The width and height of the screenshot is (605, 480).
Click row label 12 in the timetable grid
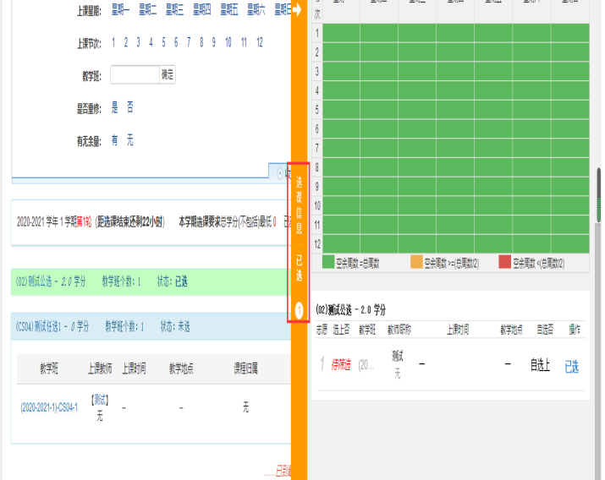317,244
